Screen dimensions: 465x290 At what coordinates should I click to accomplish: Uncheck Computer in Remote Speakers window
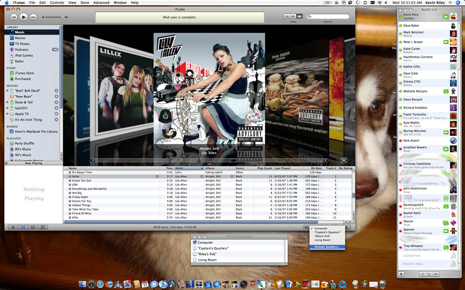tap(195, 242)
